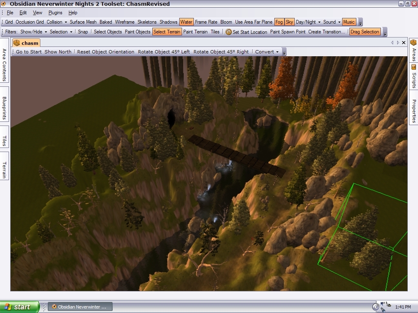Click Rotate Object 45° Left

click(x=164, y=52)
